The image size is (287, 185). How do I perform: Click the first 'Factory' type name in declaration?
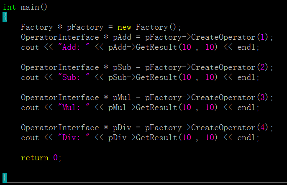[x=37, y=28]
